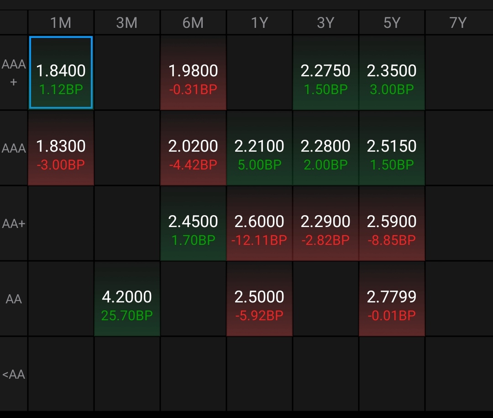493x418 pixels.
Task: Select the AA 3M cell showing 4.2000
Action: click(127, 299)
